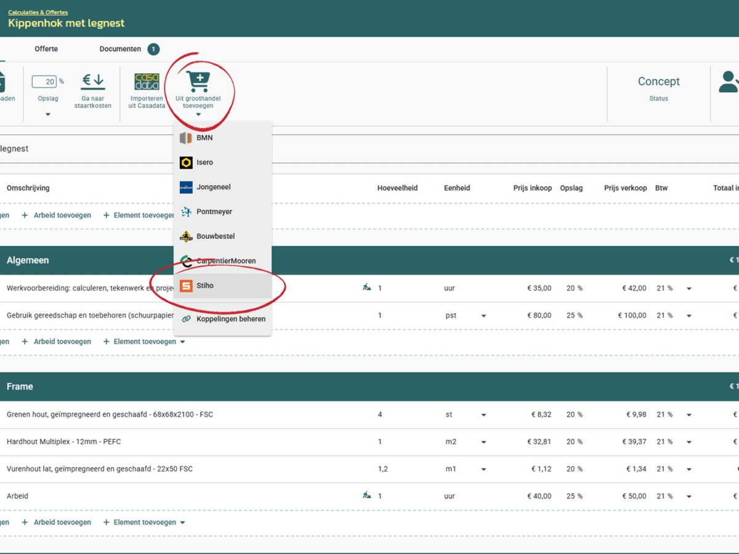
Task: Choose Jongeneel from the wholesaler menu
Action: pos(222,187)
